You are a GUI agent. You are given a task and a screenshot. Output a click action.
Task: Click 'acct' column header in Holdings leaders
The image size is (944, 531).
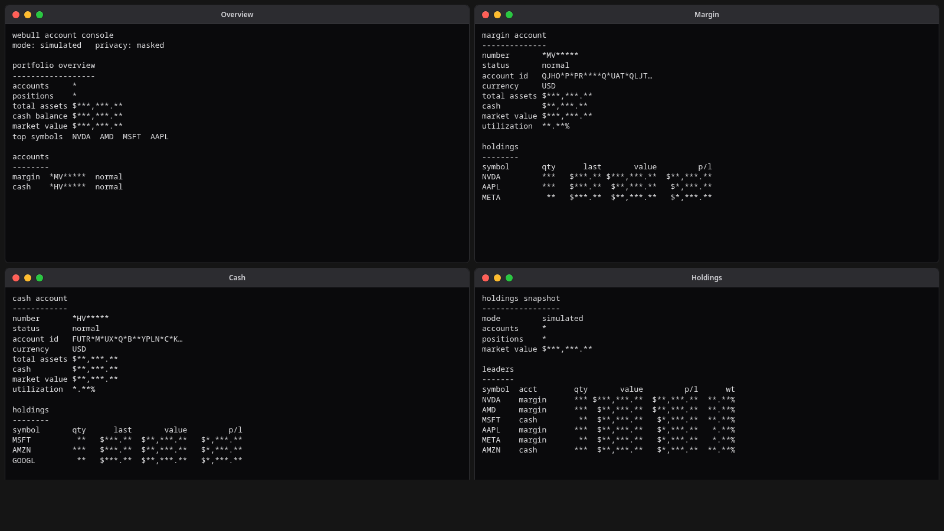[x=528, y=389]
